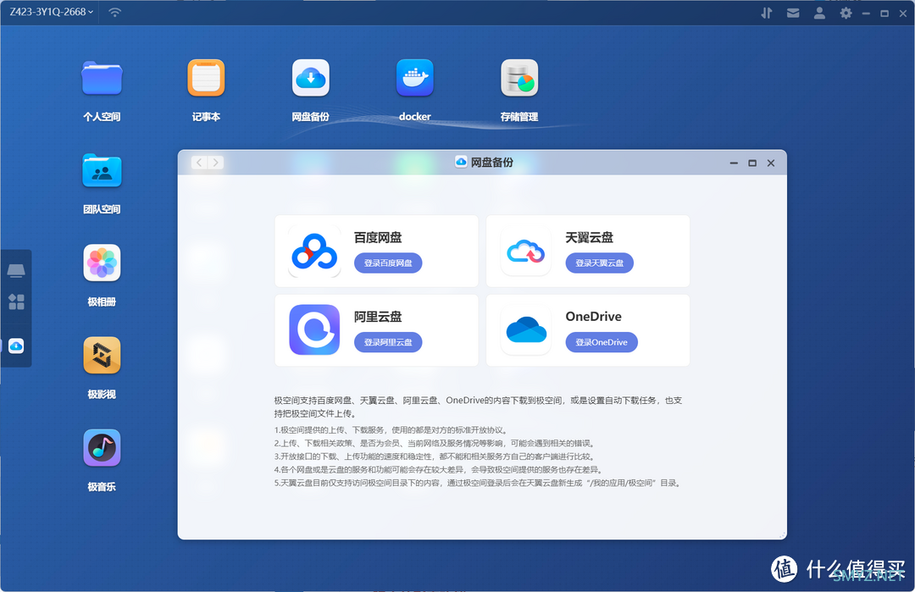
Task: Launch the 极相册 photo app
Action: [102, 263]
